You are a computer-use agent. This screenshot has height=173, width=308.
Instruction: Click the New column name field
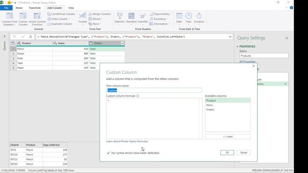pyautogui.click(x=154, y=90)
